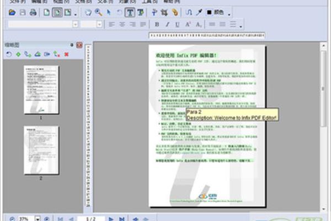
Task: Select the Hand pan tool
Action: [88, 13]
